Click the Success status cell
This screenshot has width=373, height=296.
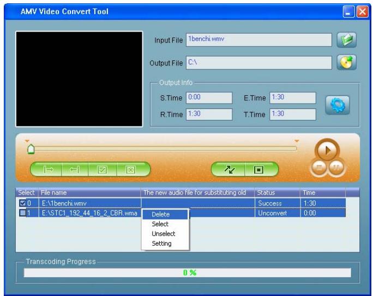(x=277, y=203)
